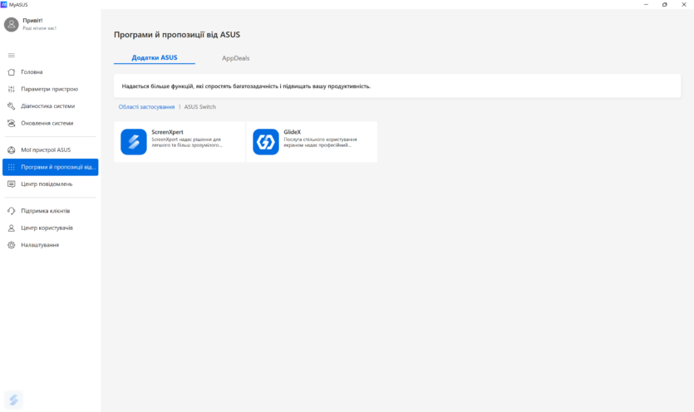
Task: Click the user avatar icon
Action: pos(11,24)
